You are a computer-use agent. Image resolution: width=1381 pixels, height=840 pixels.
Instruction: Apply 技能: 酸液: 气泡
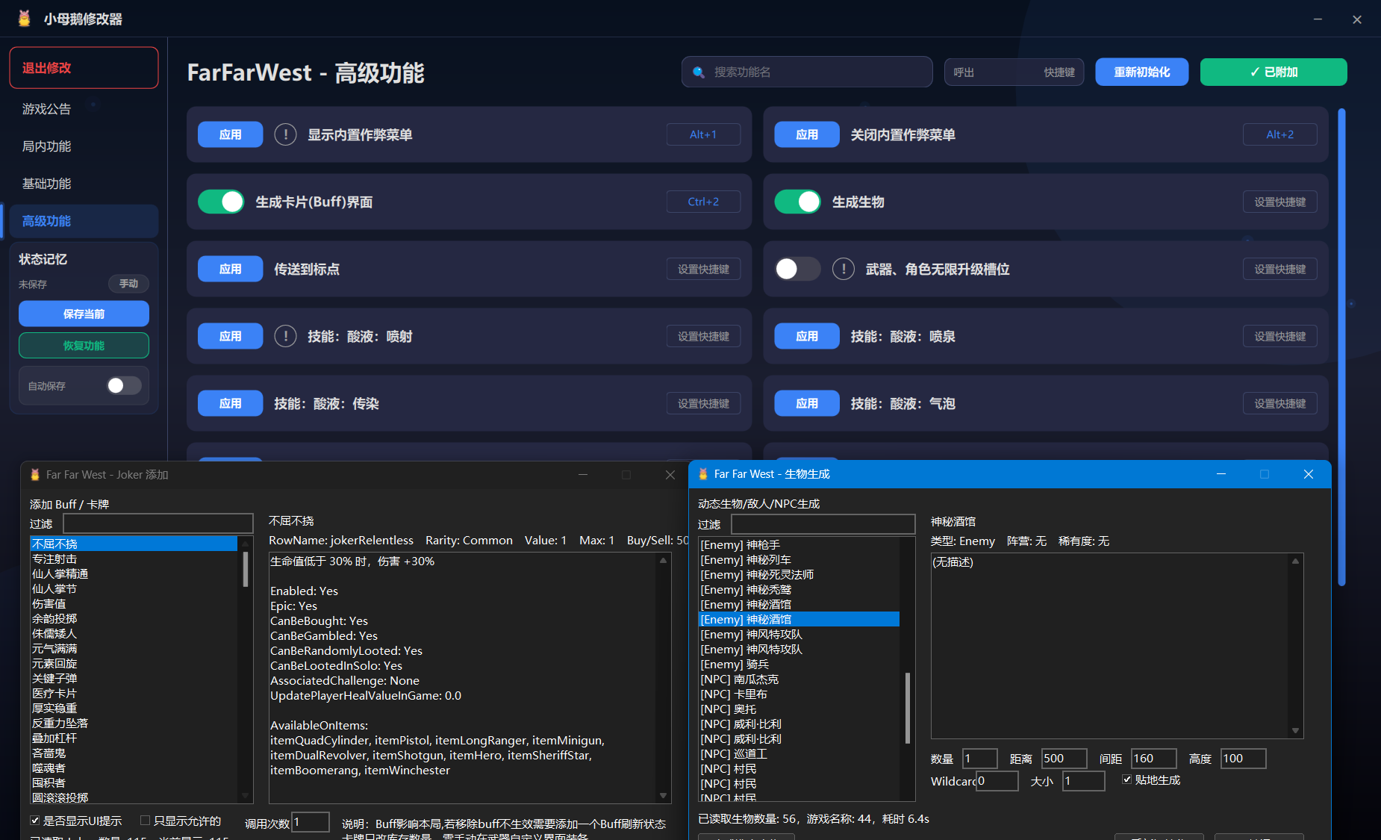coord(807,403)
